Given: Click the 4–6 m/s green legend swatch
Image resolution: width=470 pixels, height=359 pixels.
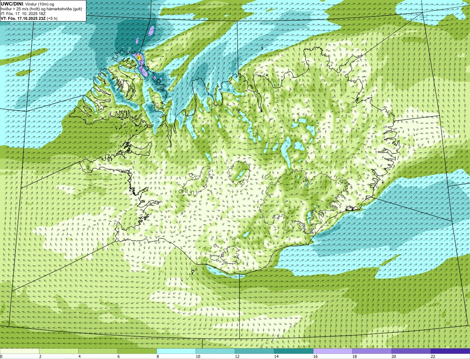Looking at the screenshot, I should pyautogui.click(x=98, y=351).
